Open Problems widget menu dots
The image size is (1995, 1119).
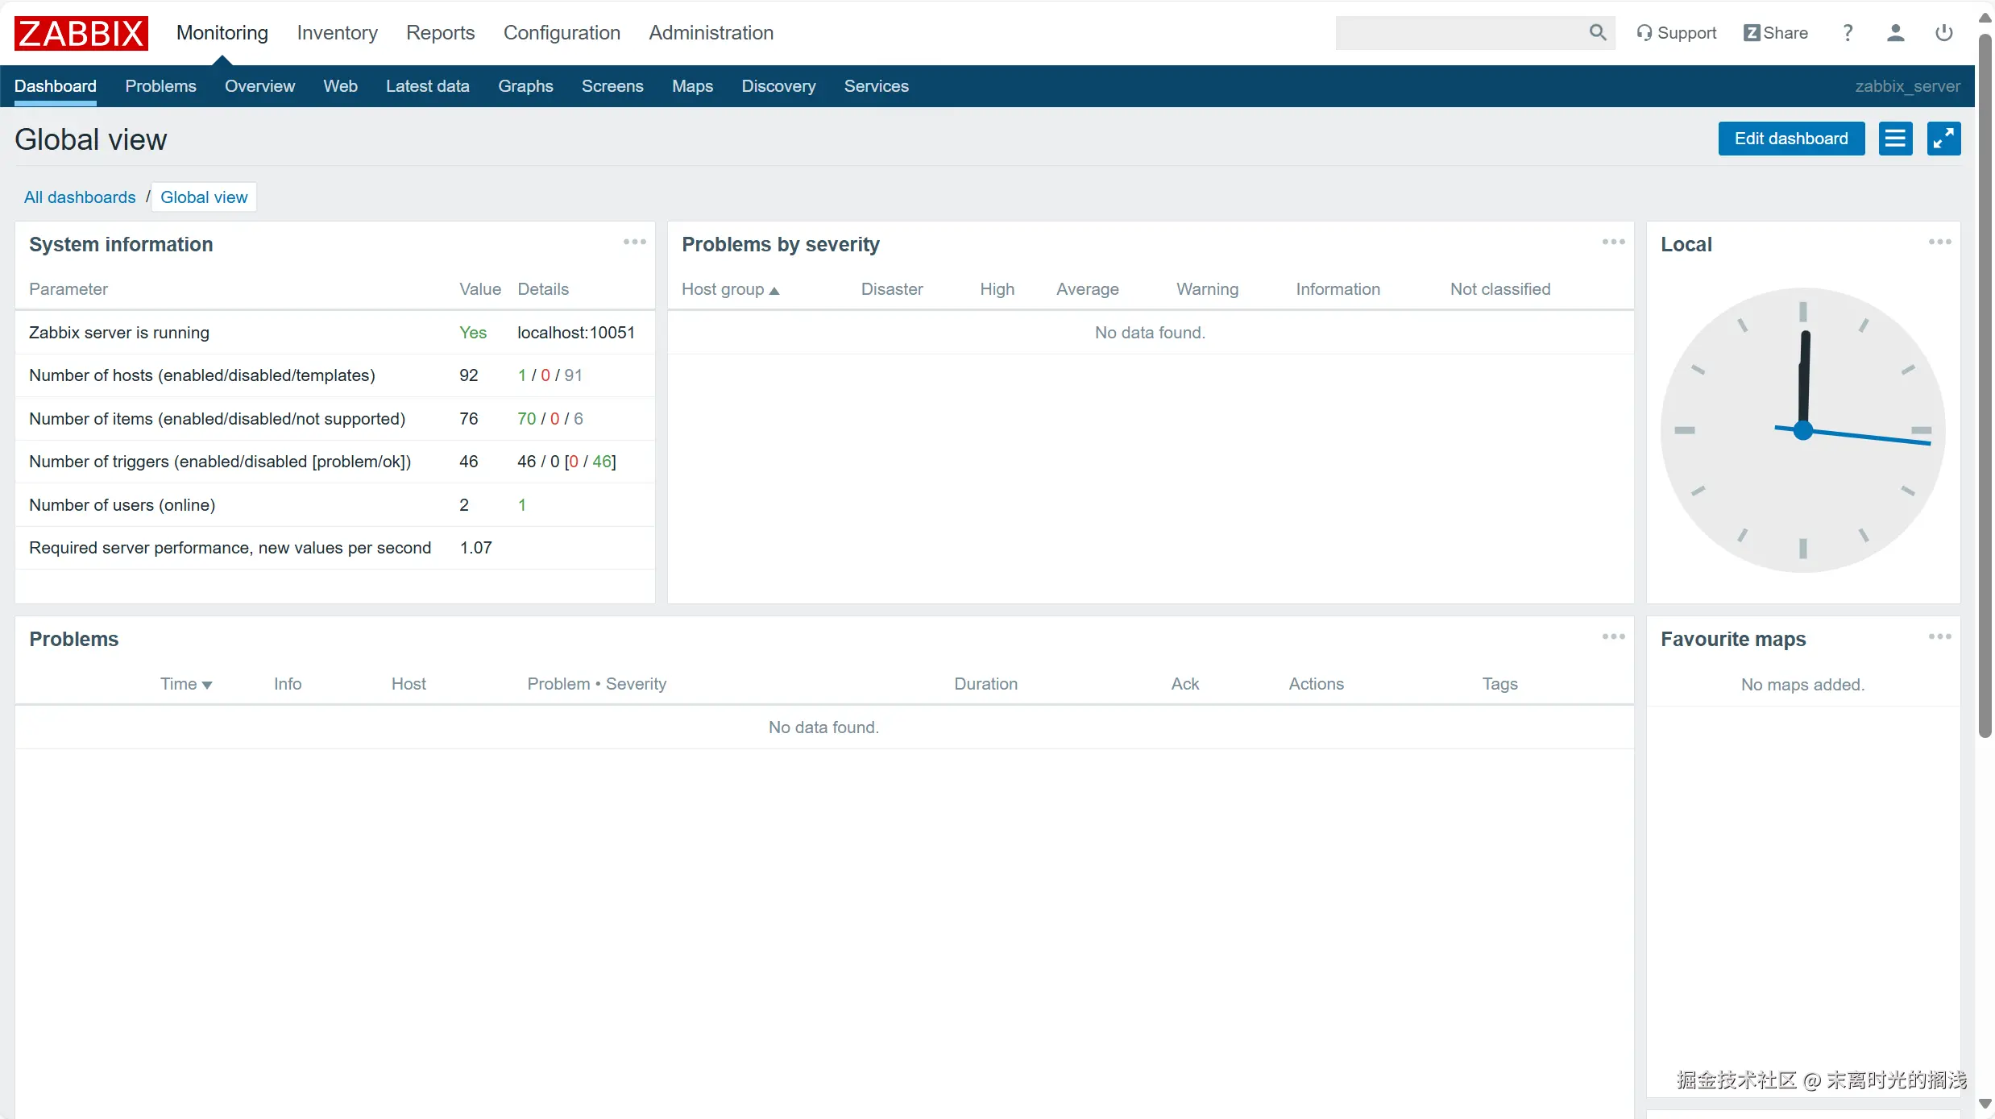[x=1613, y=636]
